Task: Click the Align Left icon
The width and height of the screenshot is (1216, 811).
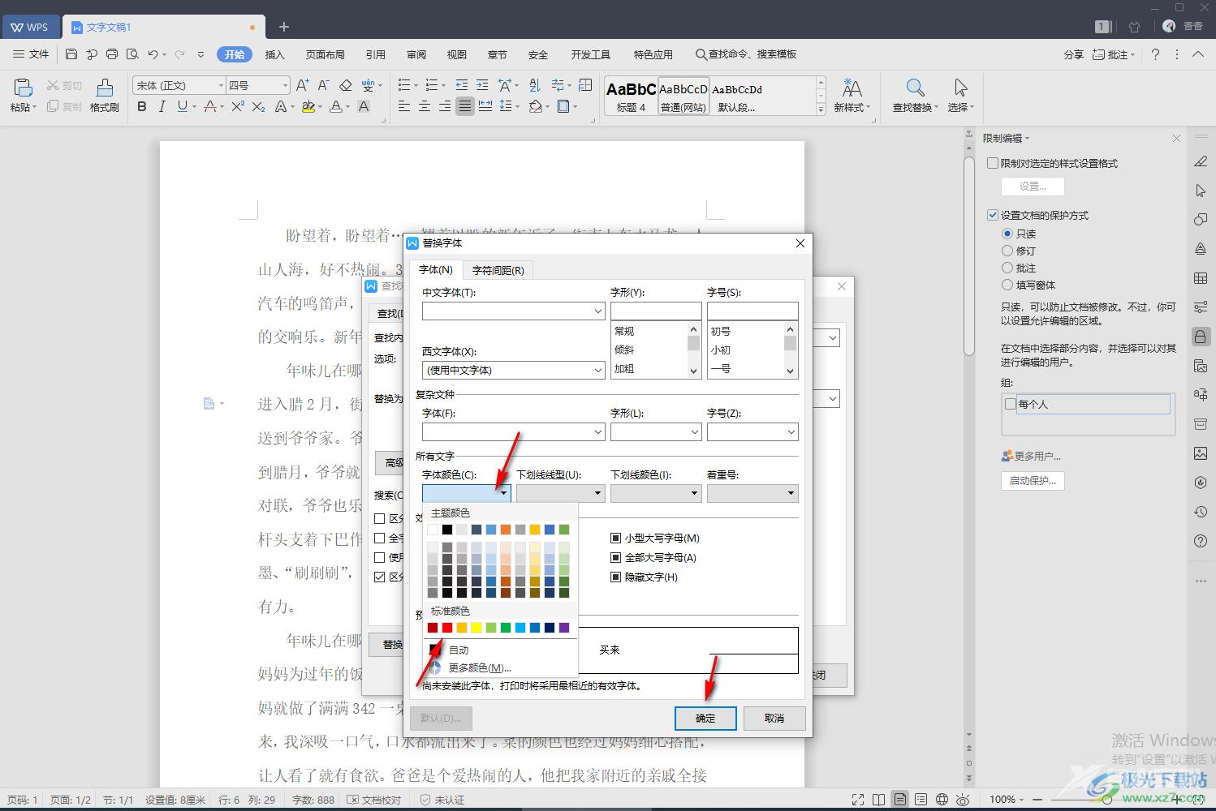Action: click(403, 106)
